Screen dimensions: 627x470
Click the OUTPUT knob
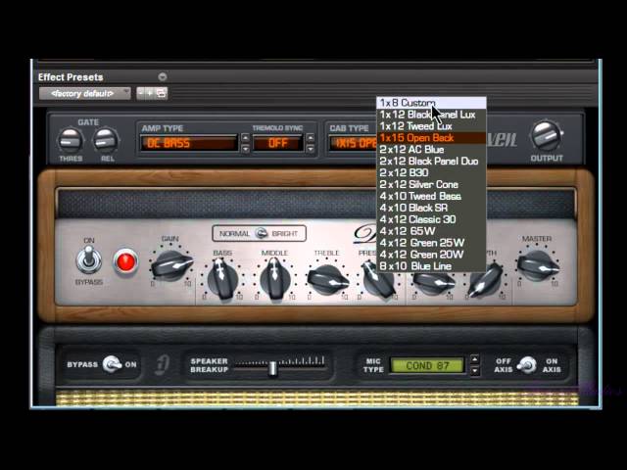546,135
